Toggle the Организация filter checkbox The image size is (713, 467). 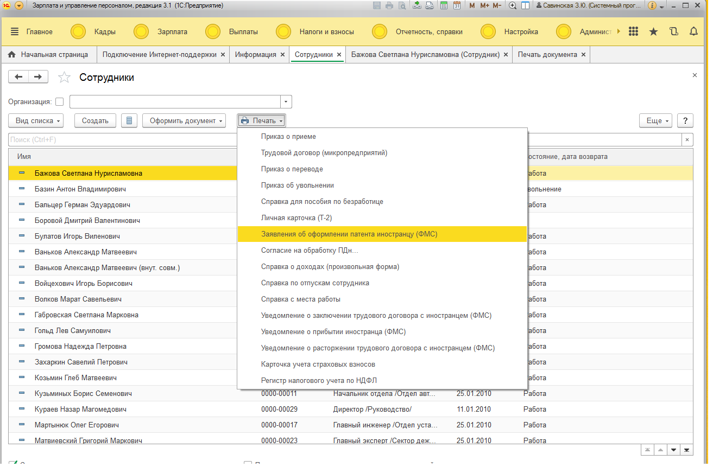click(60, 101)
